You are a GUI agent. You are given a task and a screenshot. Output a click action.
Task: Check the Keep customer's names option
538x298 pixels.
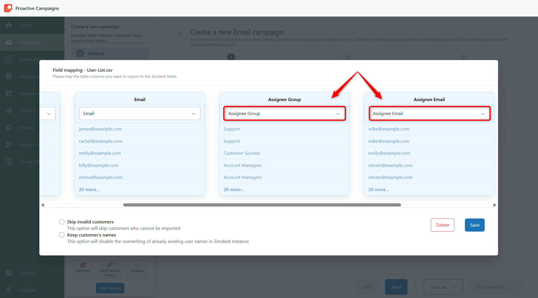coord(61,235)
